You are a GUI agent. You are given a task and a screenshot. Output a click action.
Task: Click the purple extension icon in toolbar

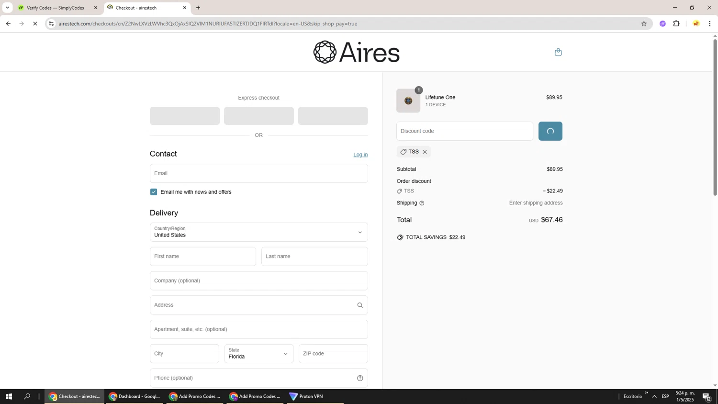pyautogui.click(x=662, y=23)
